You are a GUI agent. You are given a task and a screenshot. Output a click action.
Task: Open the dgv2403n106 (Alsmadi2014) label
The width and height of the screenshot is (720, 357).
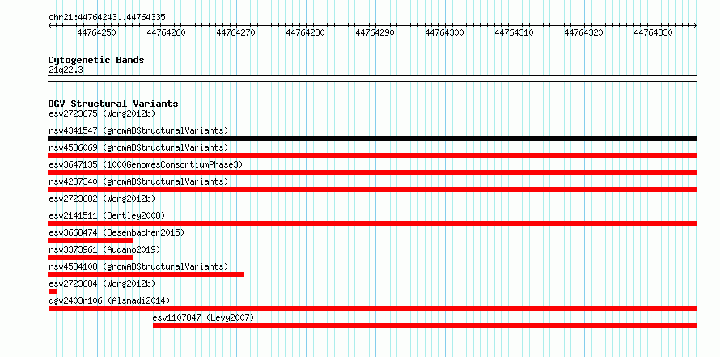pyautogui.click(x=109, y=300)
